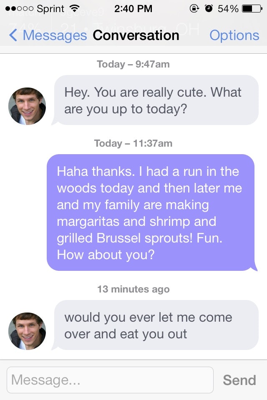The height and width of the screenshot is (400, 267).
Task: Open the conversation Options
Action: (x=234, y=36)
